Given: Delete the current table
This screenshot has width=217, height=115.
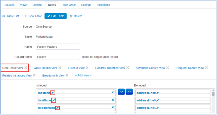Looking at the screenshot, I should [x=76, y=16].
